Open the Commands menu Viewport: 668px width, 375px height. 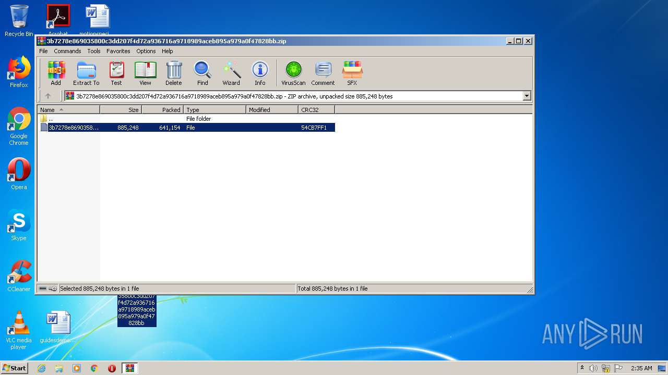(x=67, y=51)
